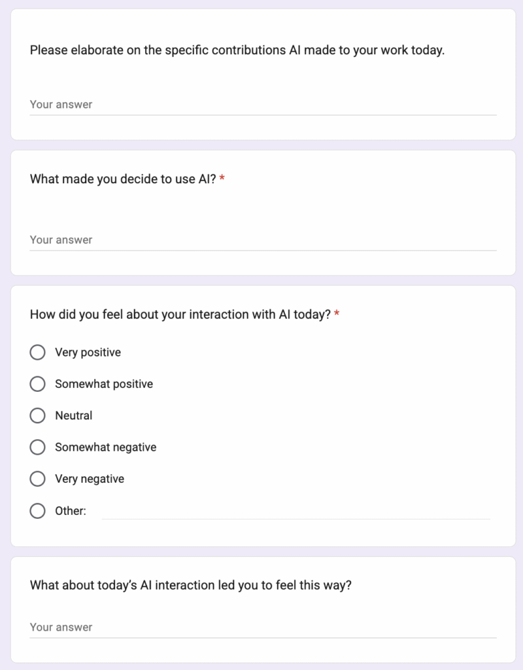523x670 pixels.
Task: Click the "Neutral" option label
Action: point(74,415)
